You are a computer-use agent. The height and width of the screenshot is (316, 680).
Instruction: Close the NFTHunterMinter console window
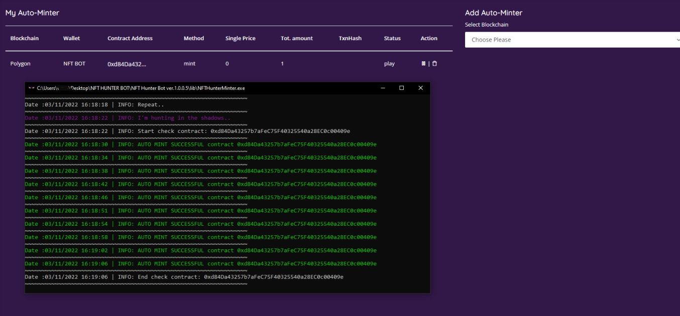pyautogui.click(x=420, y=88)
